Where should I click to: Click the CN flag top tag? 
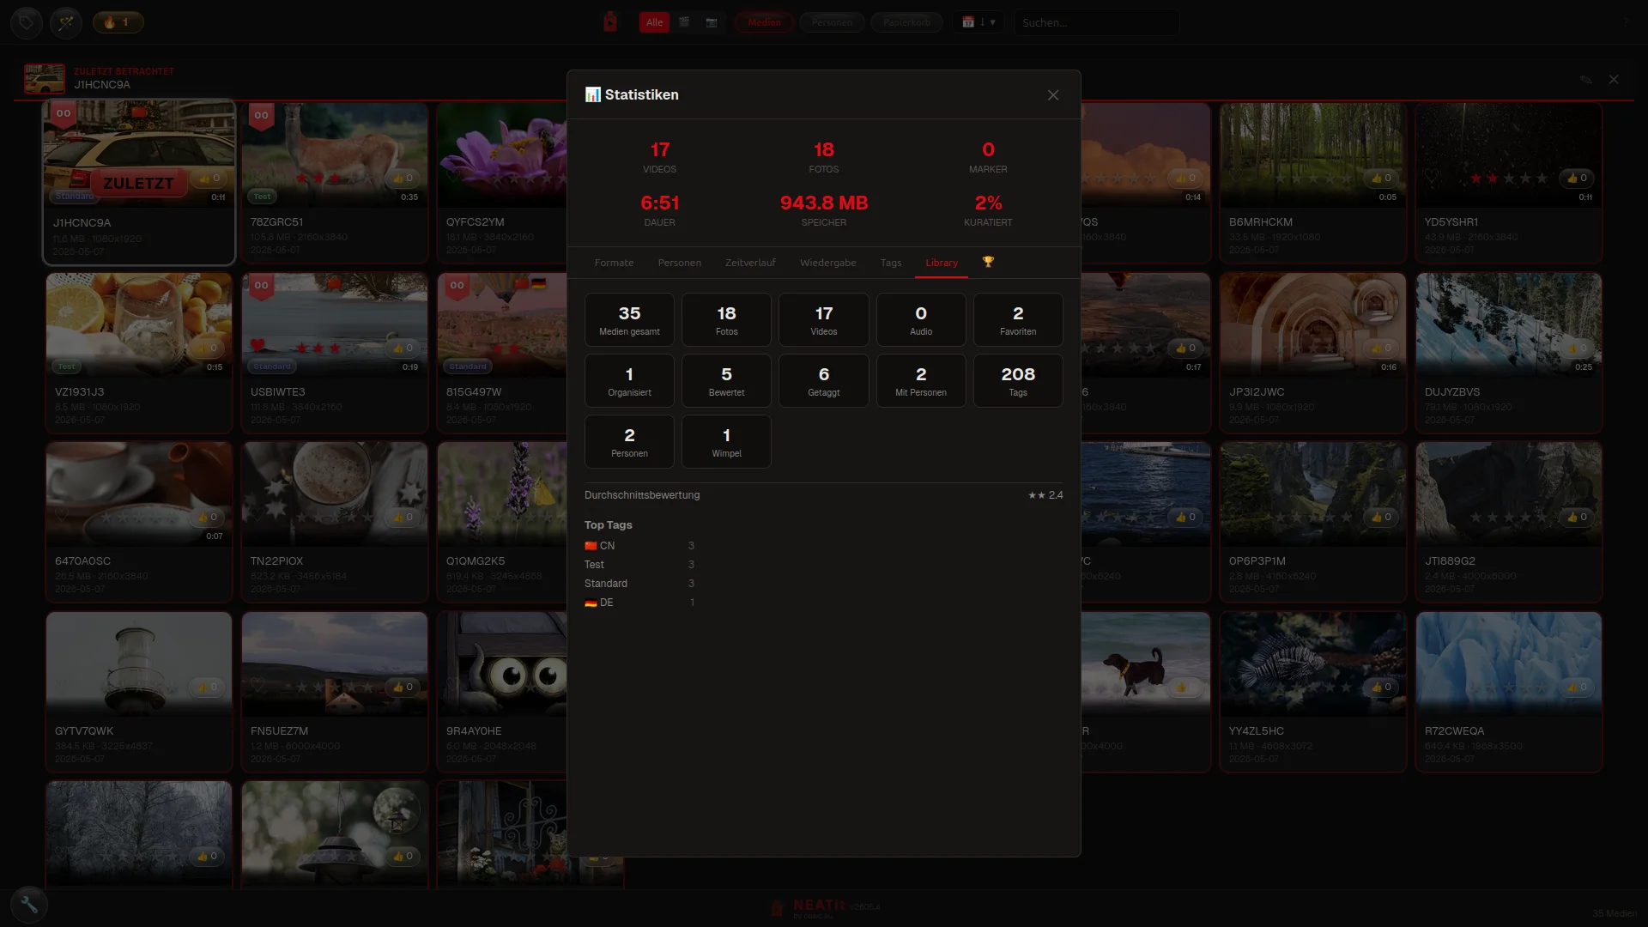pos(639,546)
